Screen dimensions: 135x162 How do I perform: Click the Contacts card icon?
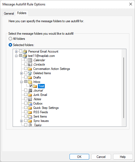pos(30,64)
